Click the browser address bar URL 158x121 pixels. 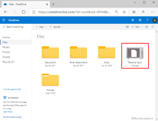point(74,12)
